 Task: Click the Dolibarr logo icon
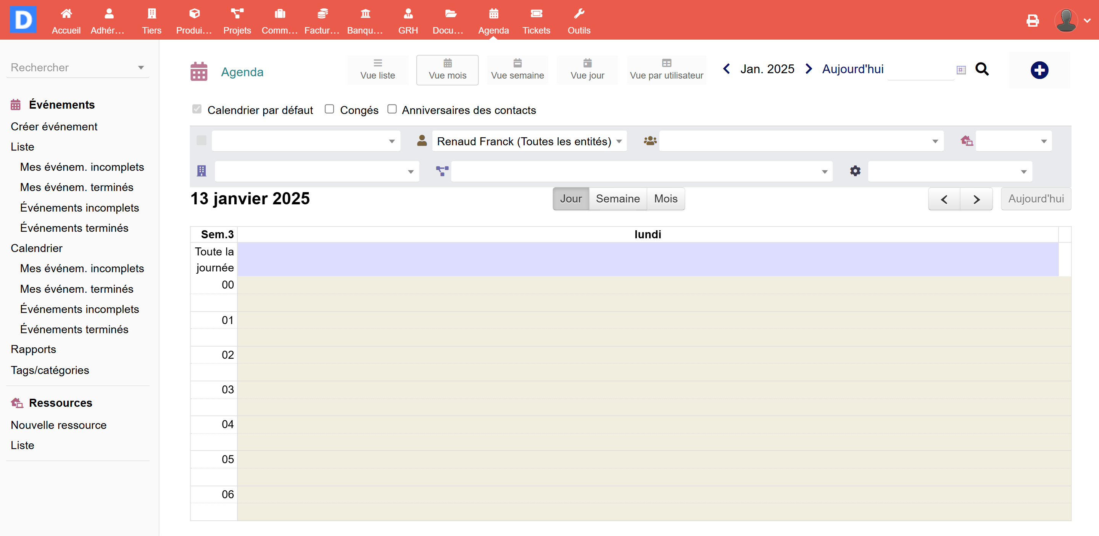point(23,19)
